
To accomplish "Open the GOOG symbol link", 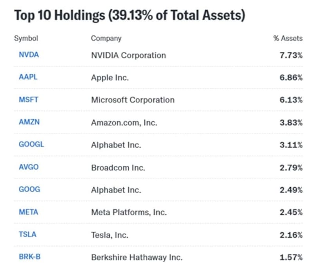I will pos(29,189).
